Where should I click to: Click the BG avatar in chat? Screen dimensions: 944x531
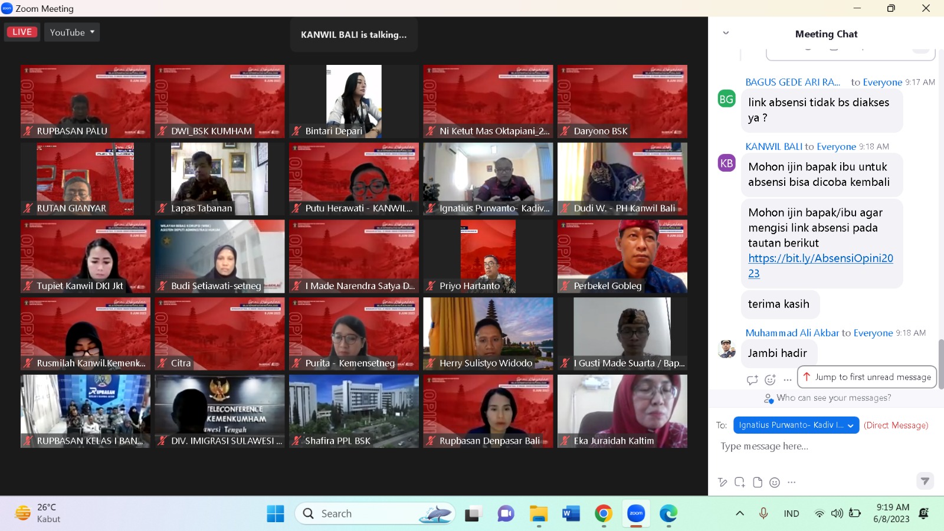click(x=726, y=99)
